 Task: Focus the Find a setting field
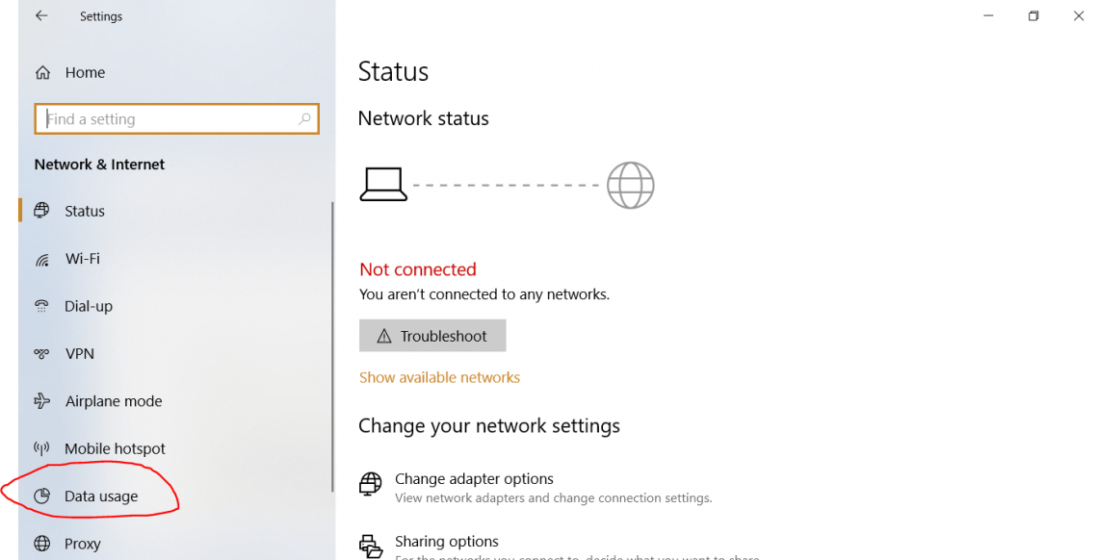(x=169, y=119)
